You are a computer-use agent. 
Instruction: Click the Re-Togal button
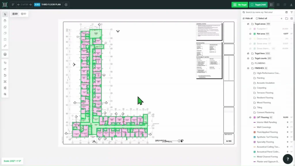coord(239,5)
